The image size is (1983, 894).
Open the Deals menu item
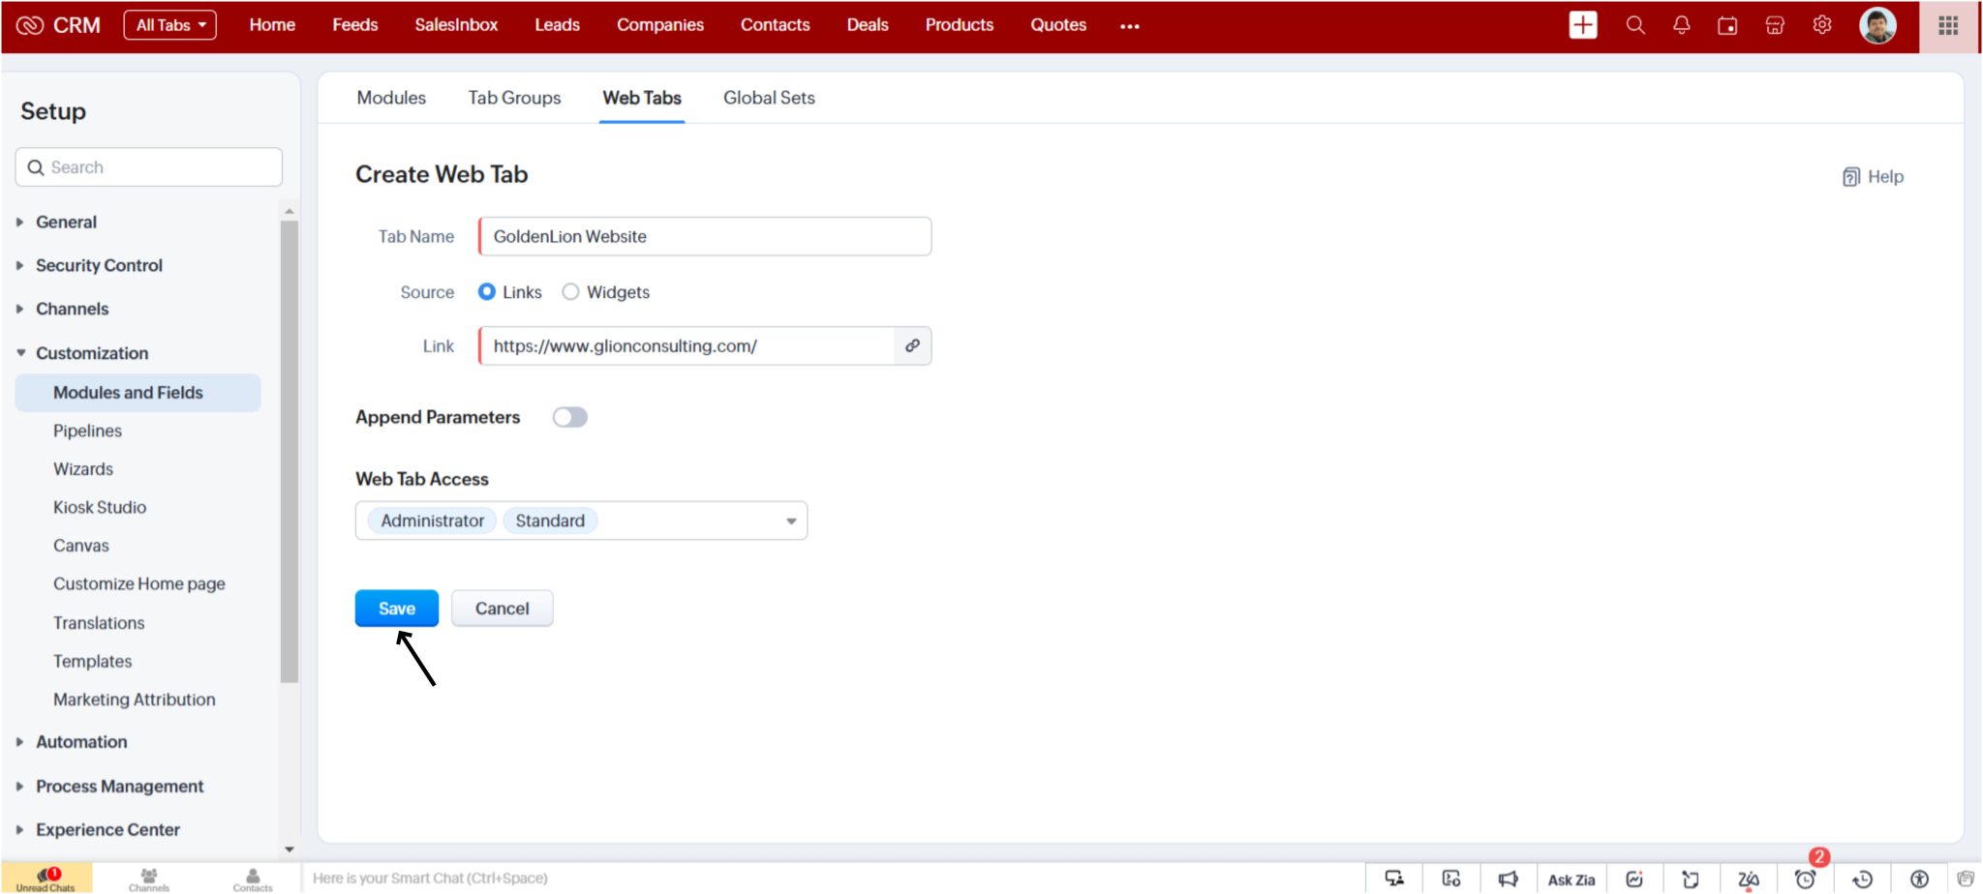tap(867, 25)
